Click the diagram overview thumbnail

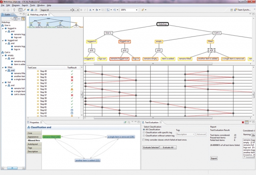[50, 22]
